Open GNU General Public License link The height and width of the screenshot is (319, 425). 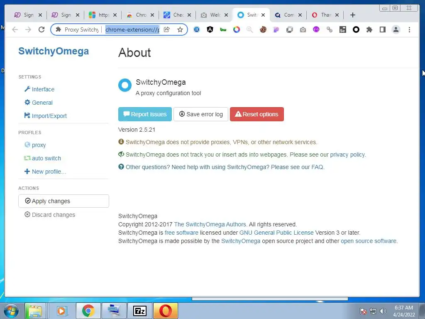276,233
